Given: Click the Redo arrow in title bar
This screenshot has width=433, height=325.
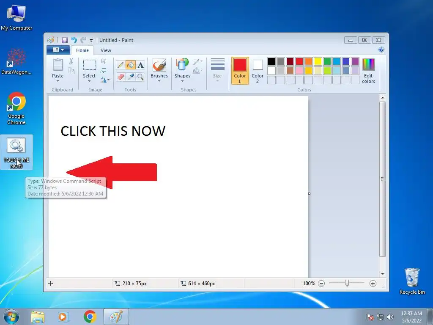Looking at the screenshot, I should pyautogui.click(x=83, y=40).
